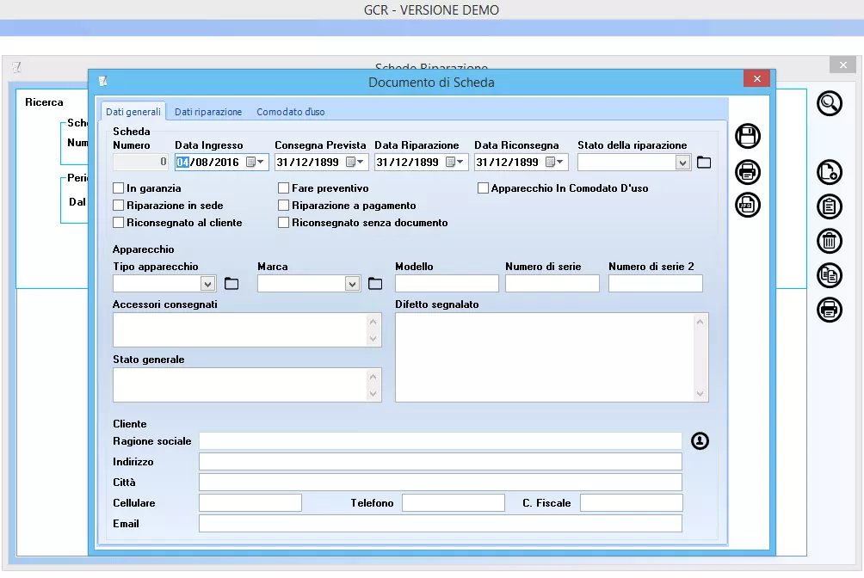Click the print icon in Documento di Scheda

[747, 172]
